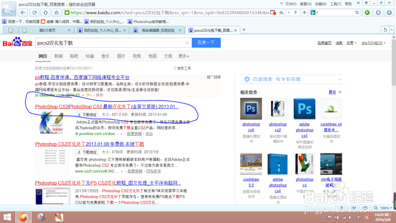Image resolution: width=396 pixels, height=223 pixels.
Task: Click the Photoshop CS6 software icon
Action: point(251,109)
